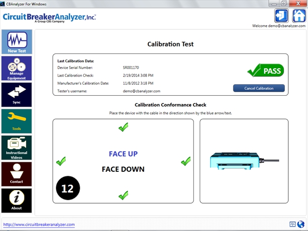
Task: Click tester username demo@cbanalyzer.com
Action: tap(141, 91)
